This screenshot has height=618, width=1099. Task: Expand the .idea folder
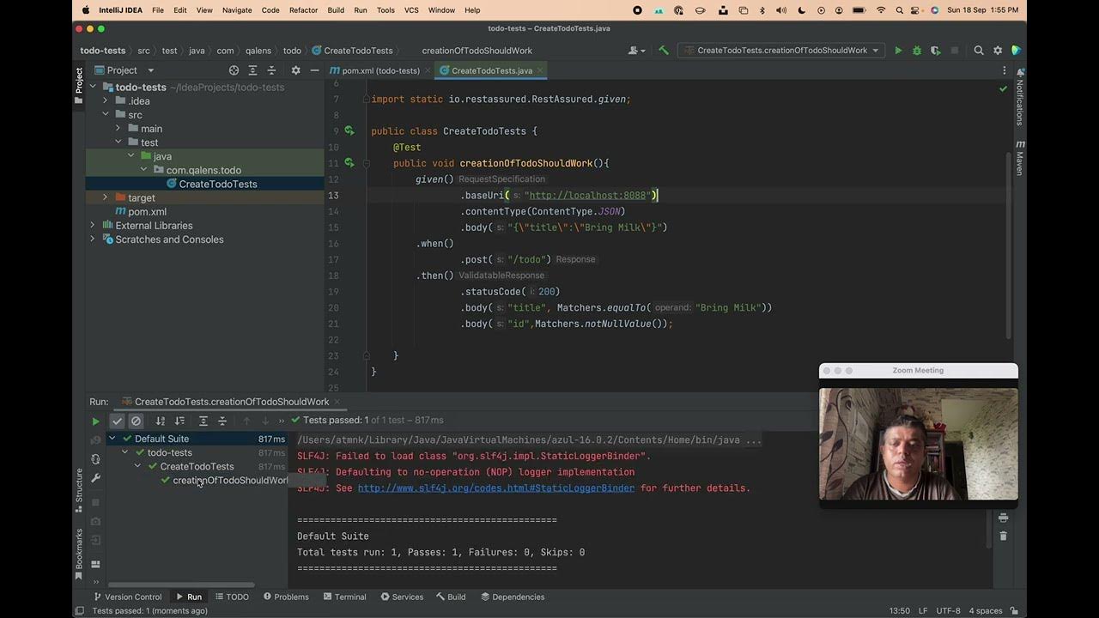106,100
